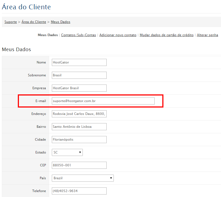This screenshot has height=197, width=221.
Task: Click the Empresa field
Action: click(x=79, y=88)
